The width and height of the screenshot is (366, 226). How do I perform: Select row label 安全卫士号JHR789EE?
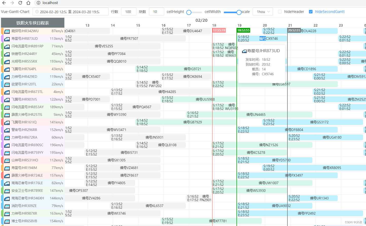[x=27, y=191]
